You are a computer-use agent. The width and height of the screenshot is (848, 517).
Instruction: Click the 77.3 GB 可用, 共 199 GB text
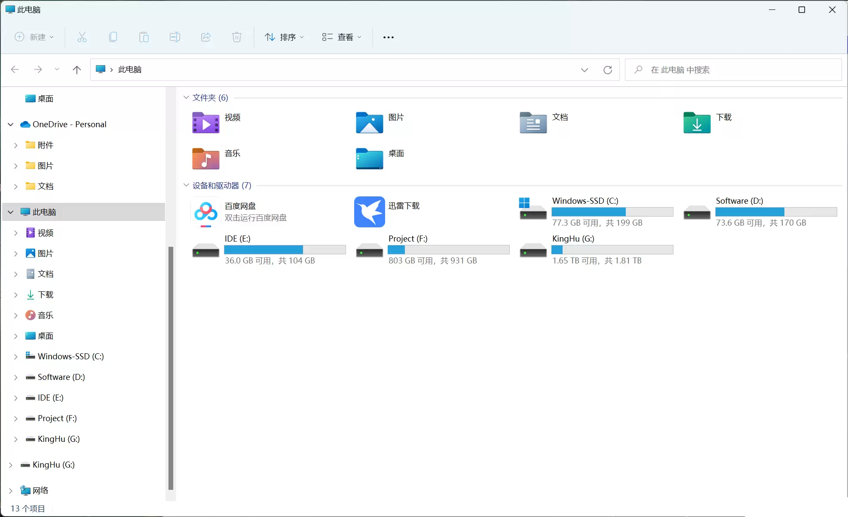(x=597, y=223)
